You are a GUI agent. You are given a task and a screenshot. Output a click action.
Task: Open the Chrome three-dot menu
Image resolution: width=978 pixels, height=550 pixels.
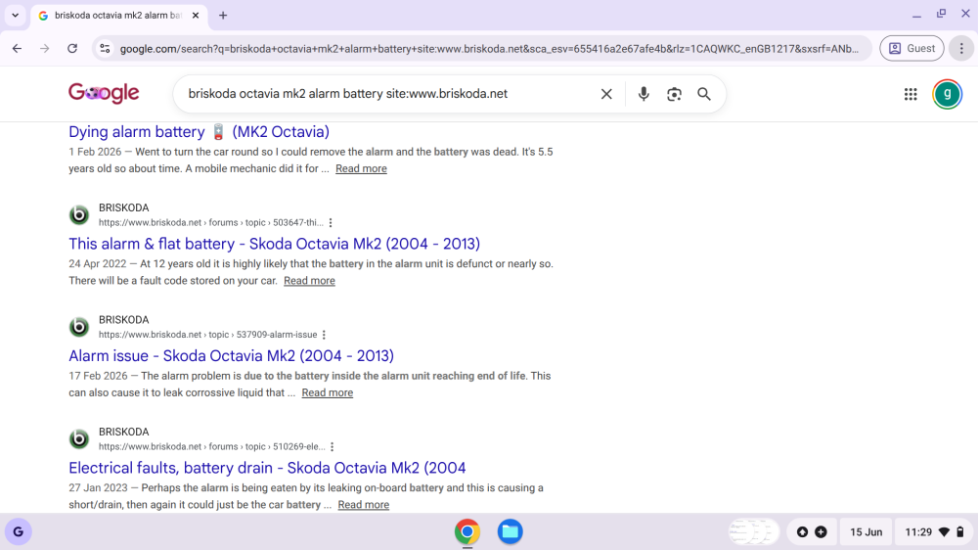(x=961, y=49)
